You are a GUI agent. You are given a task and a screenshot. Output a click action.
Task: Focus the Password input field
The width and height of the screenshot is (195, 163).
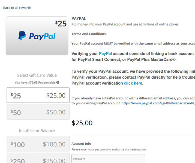tap(108, 159)
